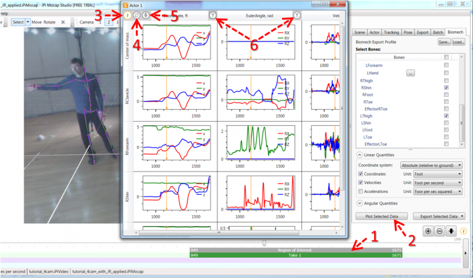Viewport: 473px width, 278px height.
Task: Switch to Camera 1 view
Action: [101, 22]
